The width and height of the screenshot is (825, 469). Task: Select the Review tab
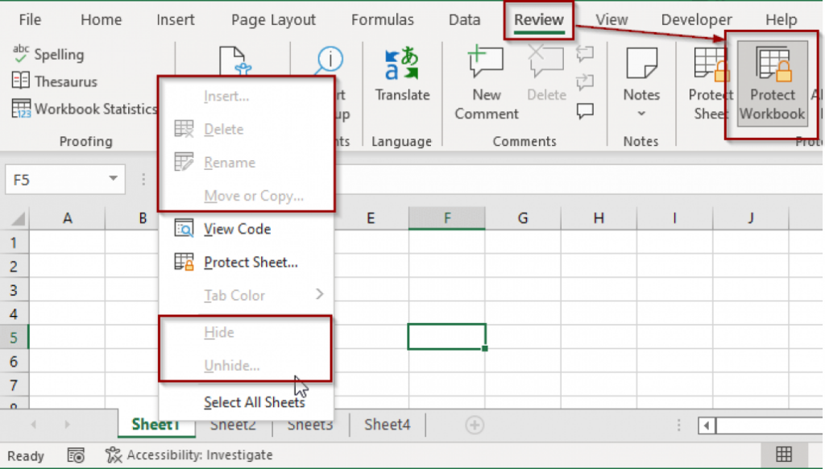point(539,19)
